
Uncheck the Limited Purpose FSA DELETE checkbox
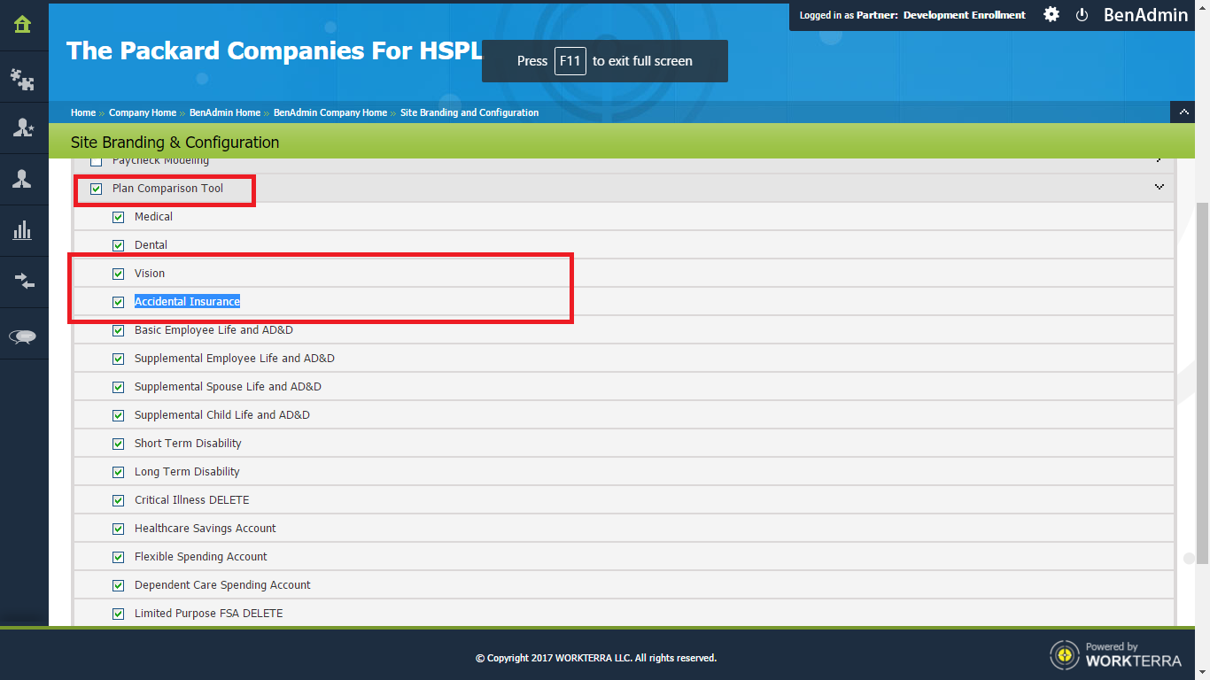pos(119,614)
